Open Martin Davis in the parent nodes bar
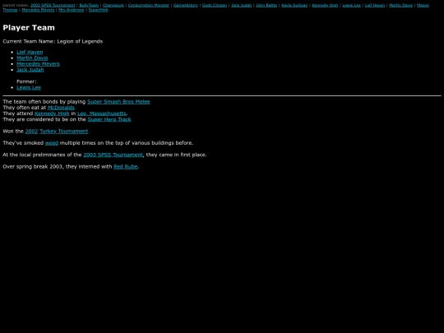The image size is (444, 333). click(x=401, y=5)
